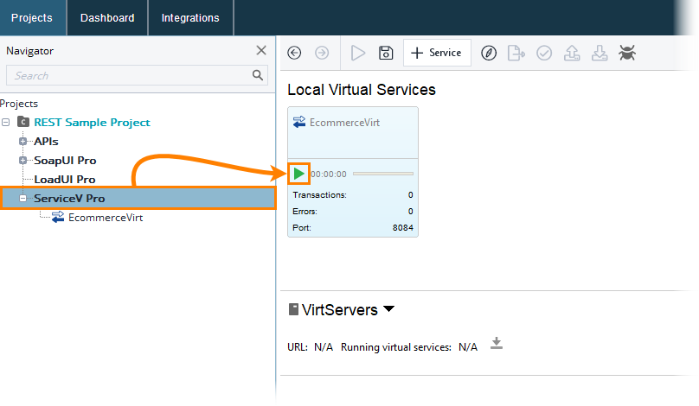Save the project with the disk icon
Viewport: 699px width, 406px height.
click(x=386, y=53)
